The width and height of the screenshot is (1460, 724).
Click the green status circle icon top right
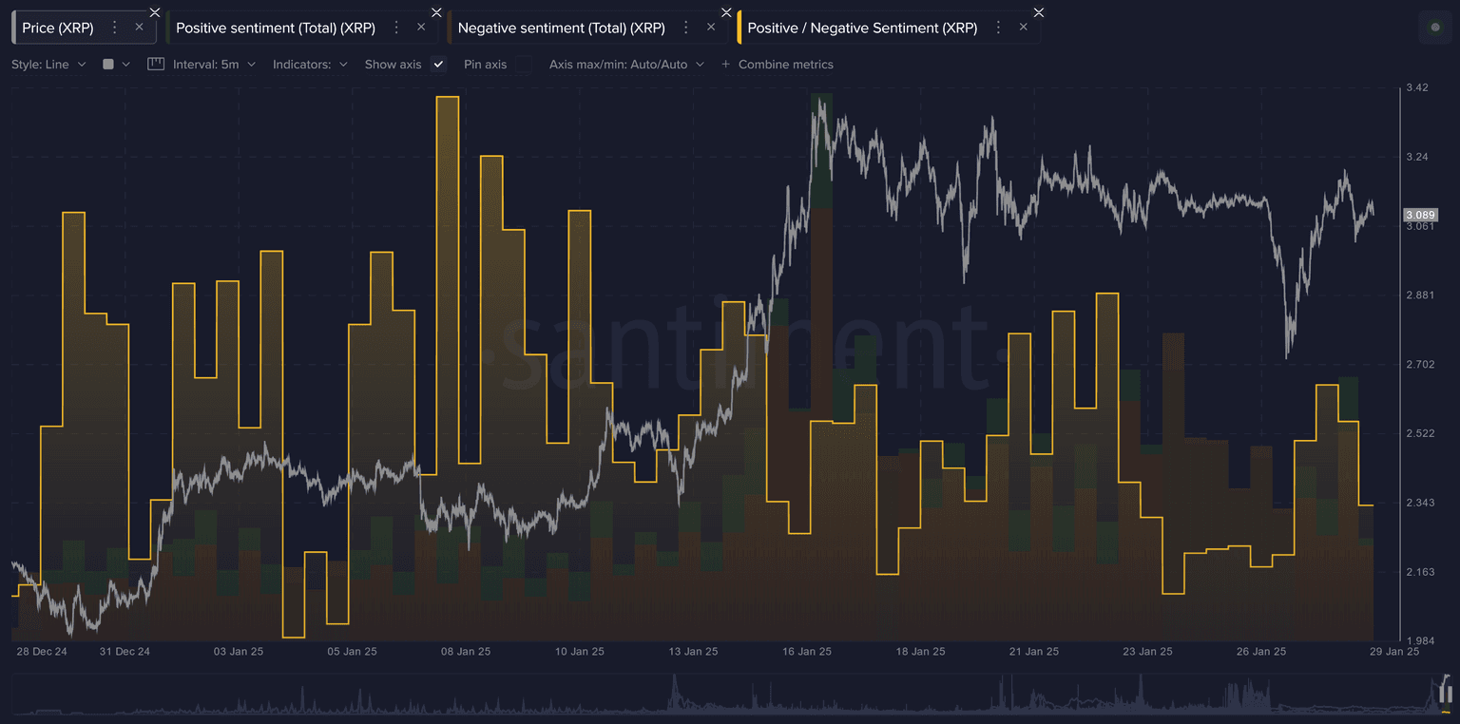point(1435,28)
